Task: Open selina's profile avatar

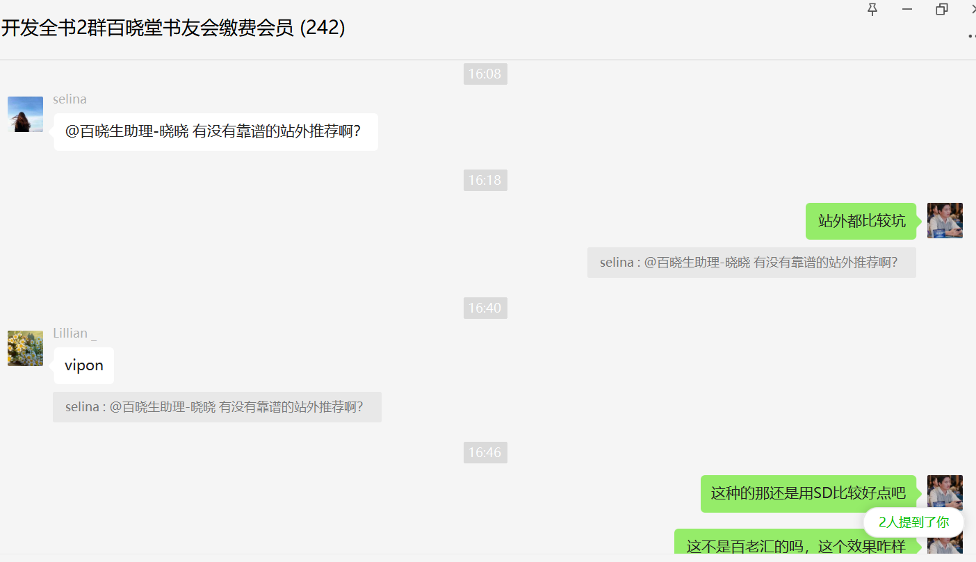Action: pyautogui.click(x=25, y=114)
